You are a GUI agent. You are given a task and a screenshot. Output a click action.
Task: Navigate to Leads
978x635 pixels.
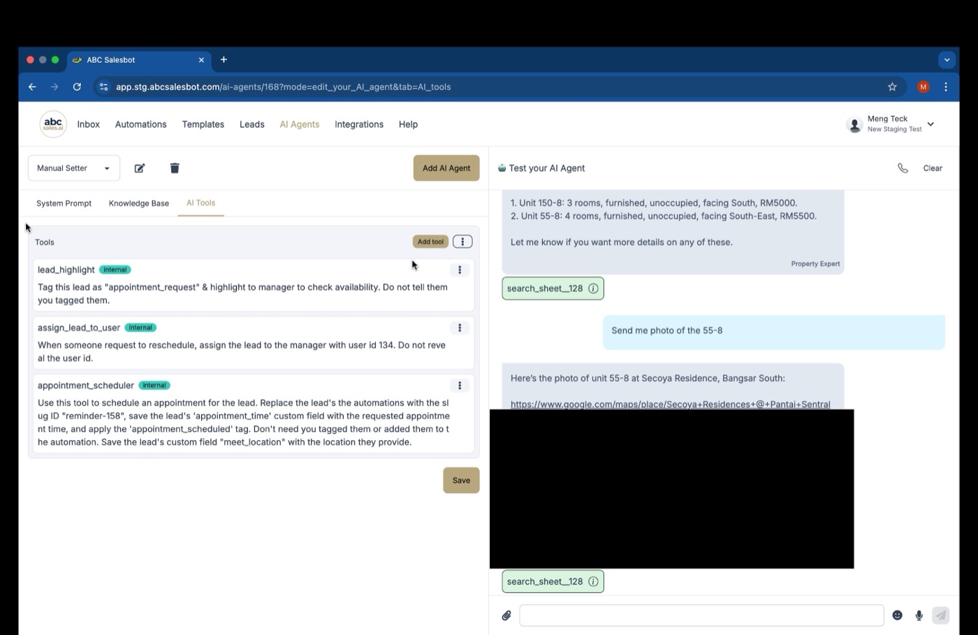[x=252, y=124]
